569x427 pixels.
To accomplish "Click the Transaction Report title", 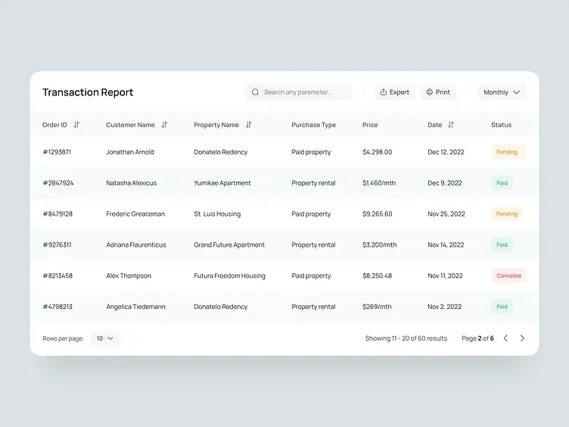I will [x=88, y=92].
